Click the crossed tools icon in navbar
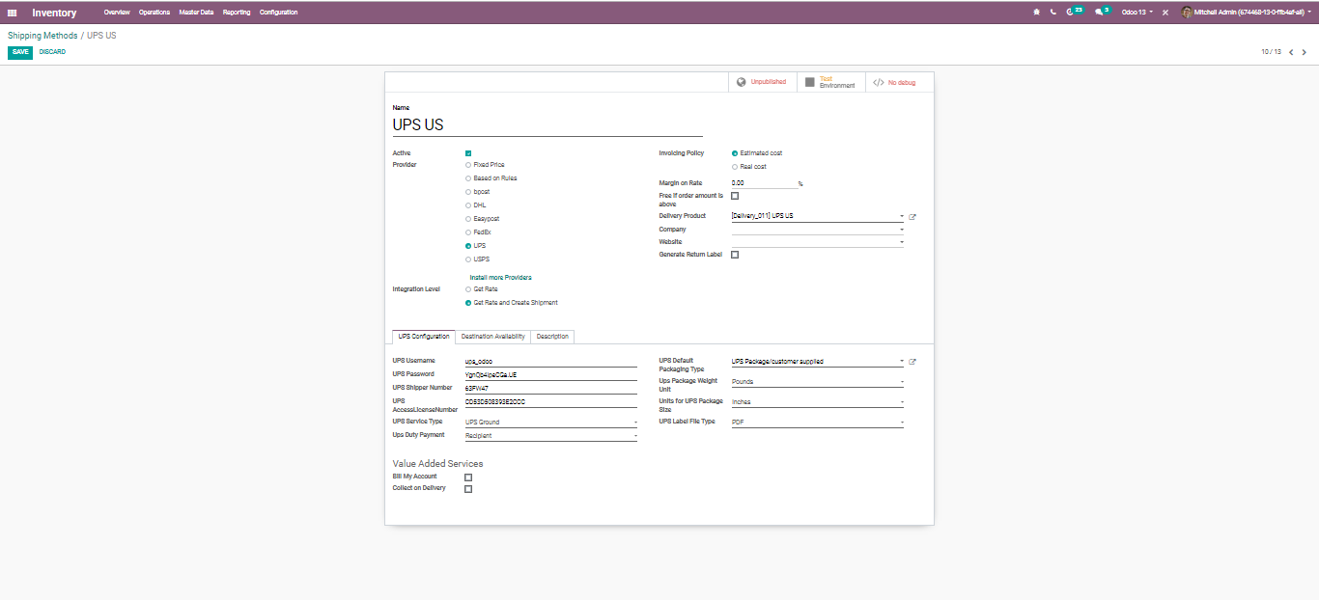1319x600 pixels. 1165,13
